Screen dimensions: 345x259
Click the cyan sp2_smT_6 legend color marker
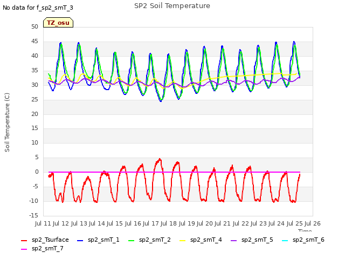click(x=285, y=241)
